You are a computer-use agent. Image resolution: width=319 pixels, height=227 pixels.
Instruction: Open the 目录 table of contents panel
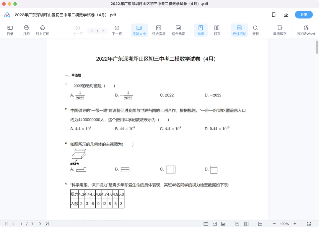10,30
